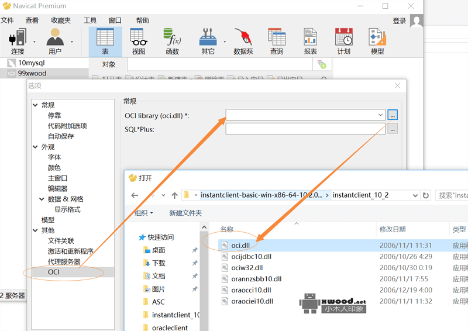468x331 pixels.
Task: Open the oracleclient folder in navigation pane
Action: coord(170,327)
